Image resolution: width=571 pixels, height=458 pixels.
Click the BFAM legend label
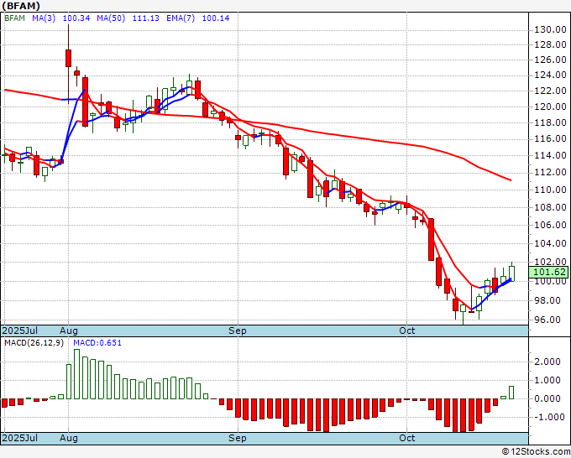(x=14, y=18)
